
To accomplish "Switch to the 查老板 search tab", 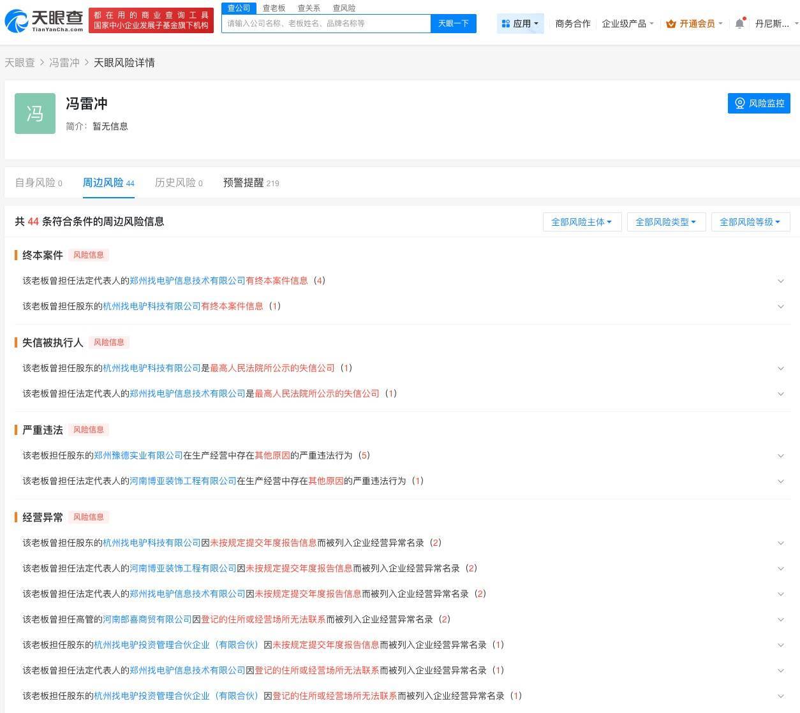I will point(274,8).
